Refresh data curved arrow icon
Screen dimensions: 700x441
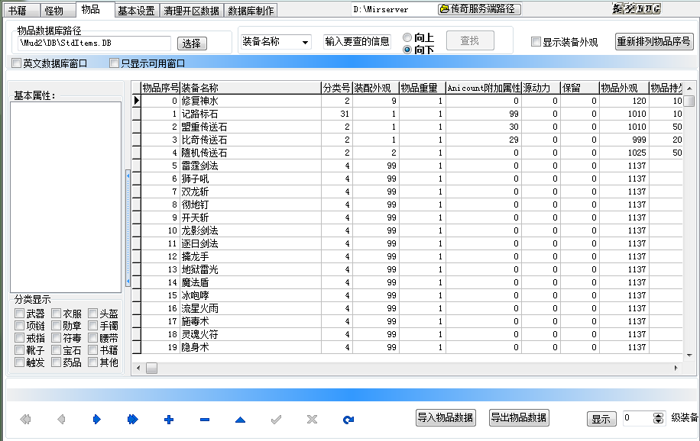(348, 419)
